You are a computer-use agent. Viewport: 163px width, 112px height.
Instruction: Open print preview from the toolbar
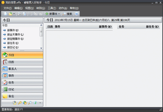point(24,14)
